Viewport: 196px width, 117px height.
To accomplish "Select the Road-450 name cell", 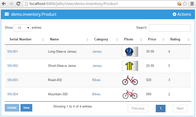I will [55, 80].
